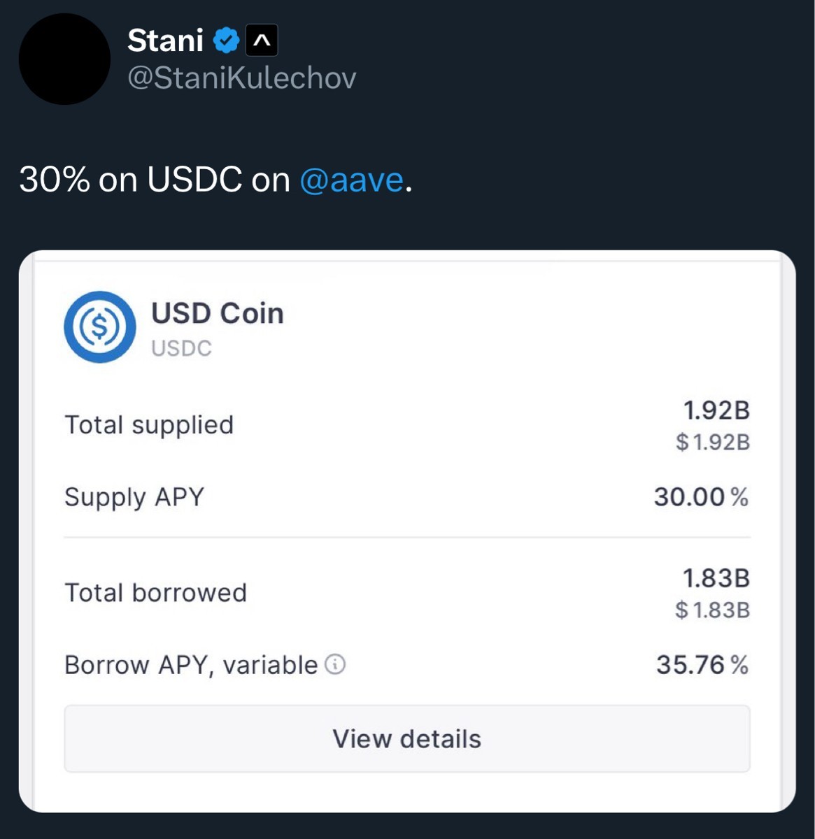The width and height of the screenshot is (815, 839).
Task: Open Stani's round profile avatar
Action: click(64, 59)
